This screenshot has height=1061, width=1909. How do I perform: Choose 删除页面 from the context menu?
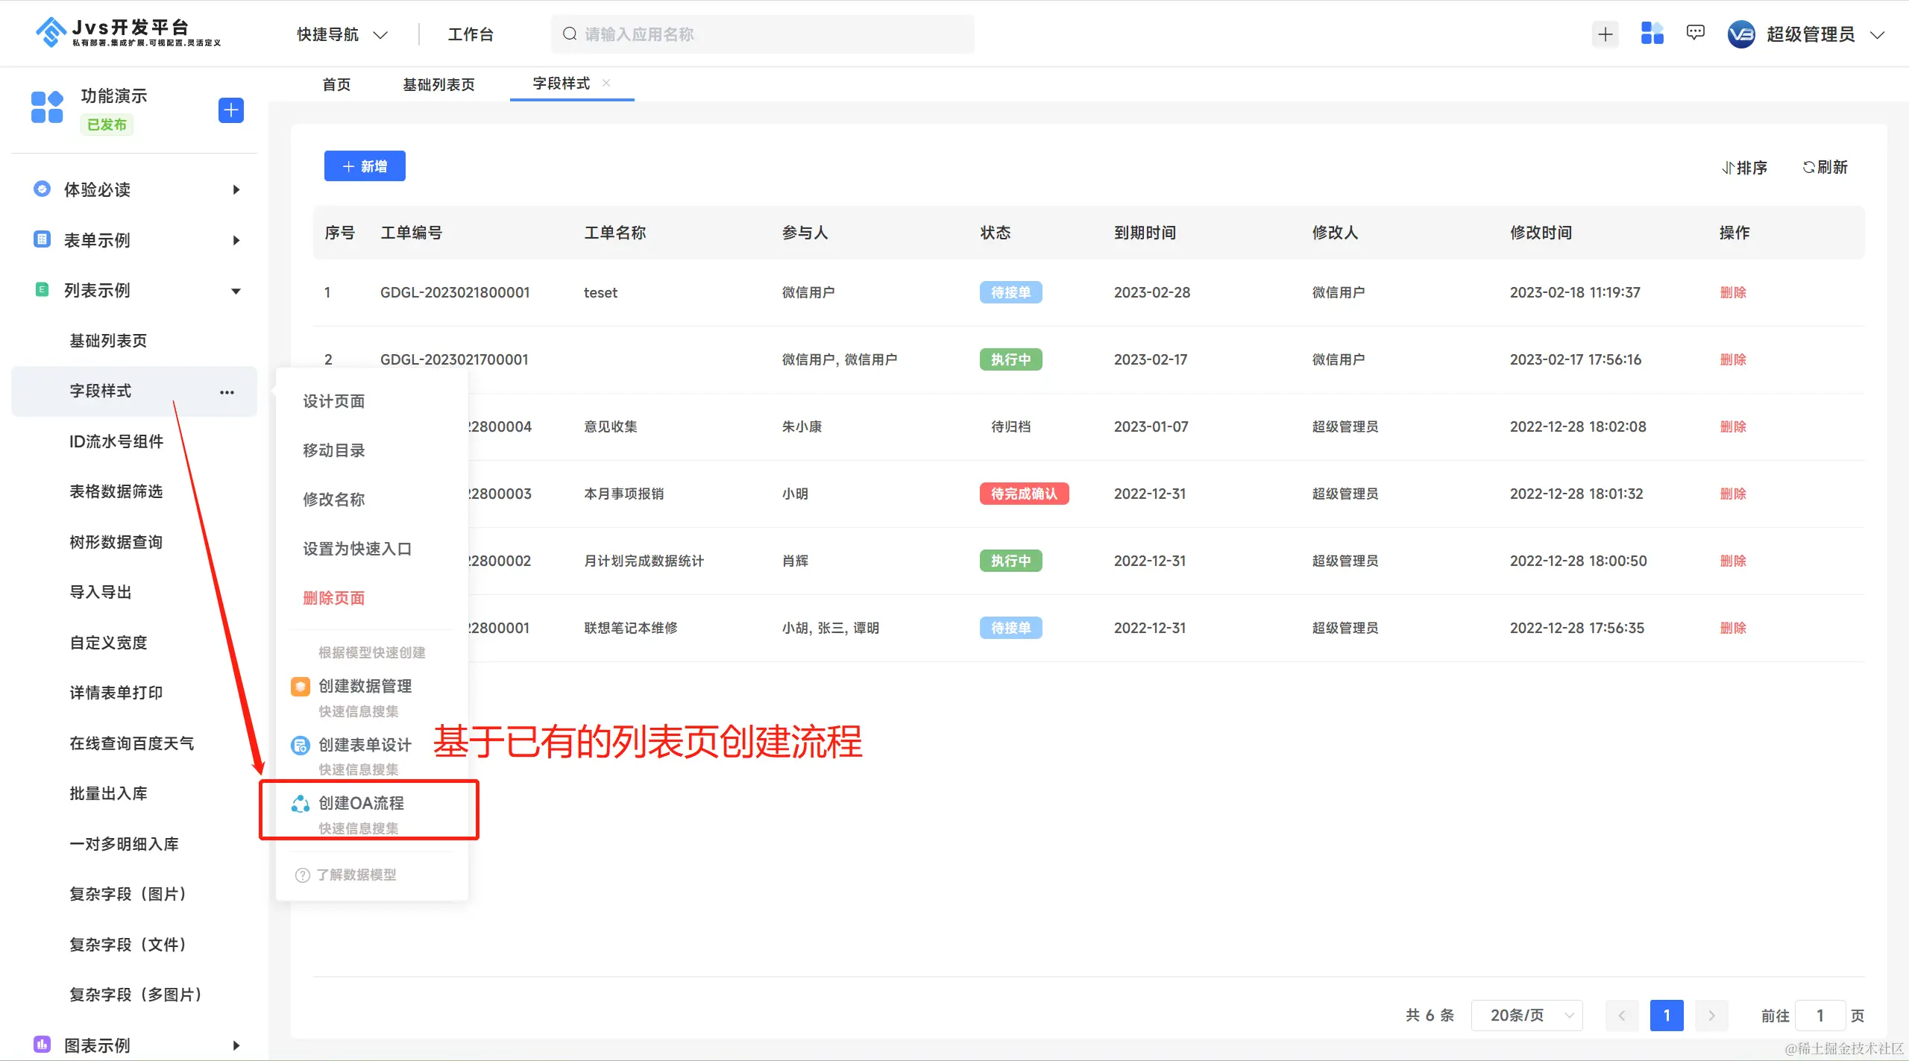pos(333,598)
